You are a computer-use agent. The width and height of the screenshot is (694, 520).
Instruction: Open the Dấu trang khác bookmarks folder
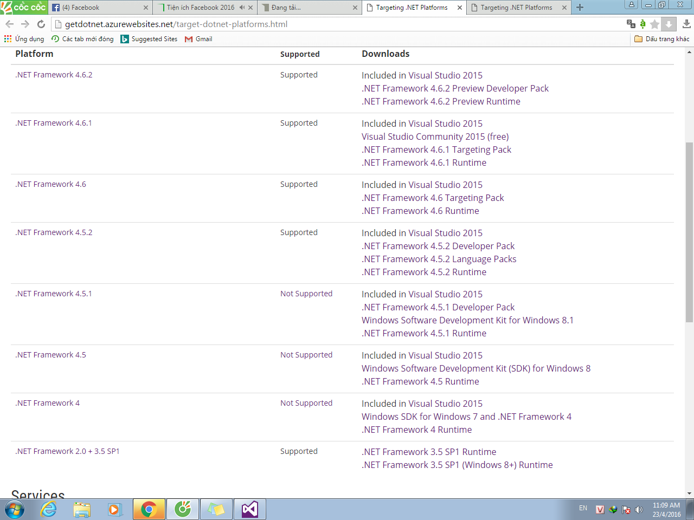pos(661,39)
